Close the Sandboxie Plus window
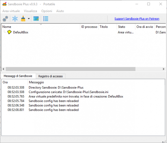 pos(161,4)
